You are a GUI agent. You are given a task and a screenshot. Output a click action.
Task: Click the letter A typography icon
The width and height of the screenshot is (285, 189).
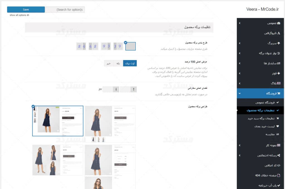279,33
